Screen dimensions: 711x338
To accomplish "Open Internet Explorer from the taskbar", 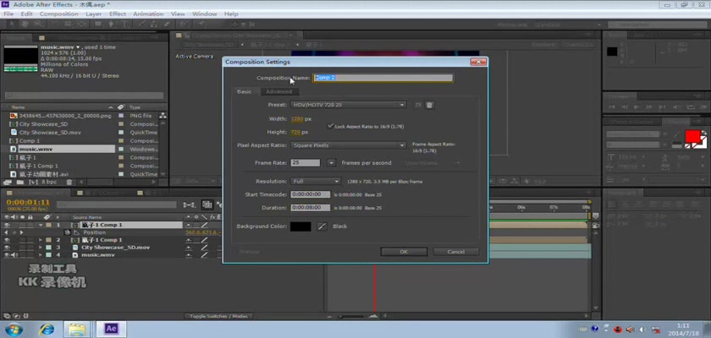I will coord(47,329).
